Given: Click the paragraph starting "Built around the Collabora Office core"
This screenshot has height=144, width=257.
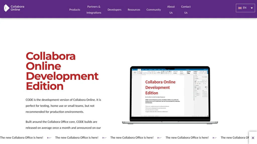Looking at the screenshot, I should tap(63, 125).
